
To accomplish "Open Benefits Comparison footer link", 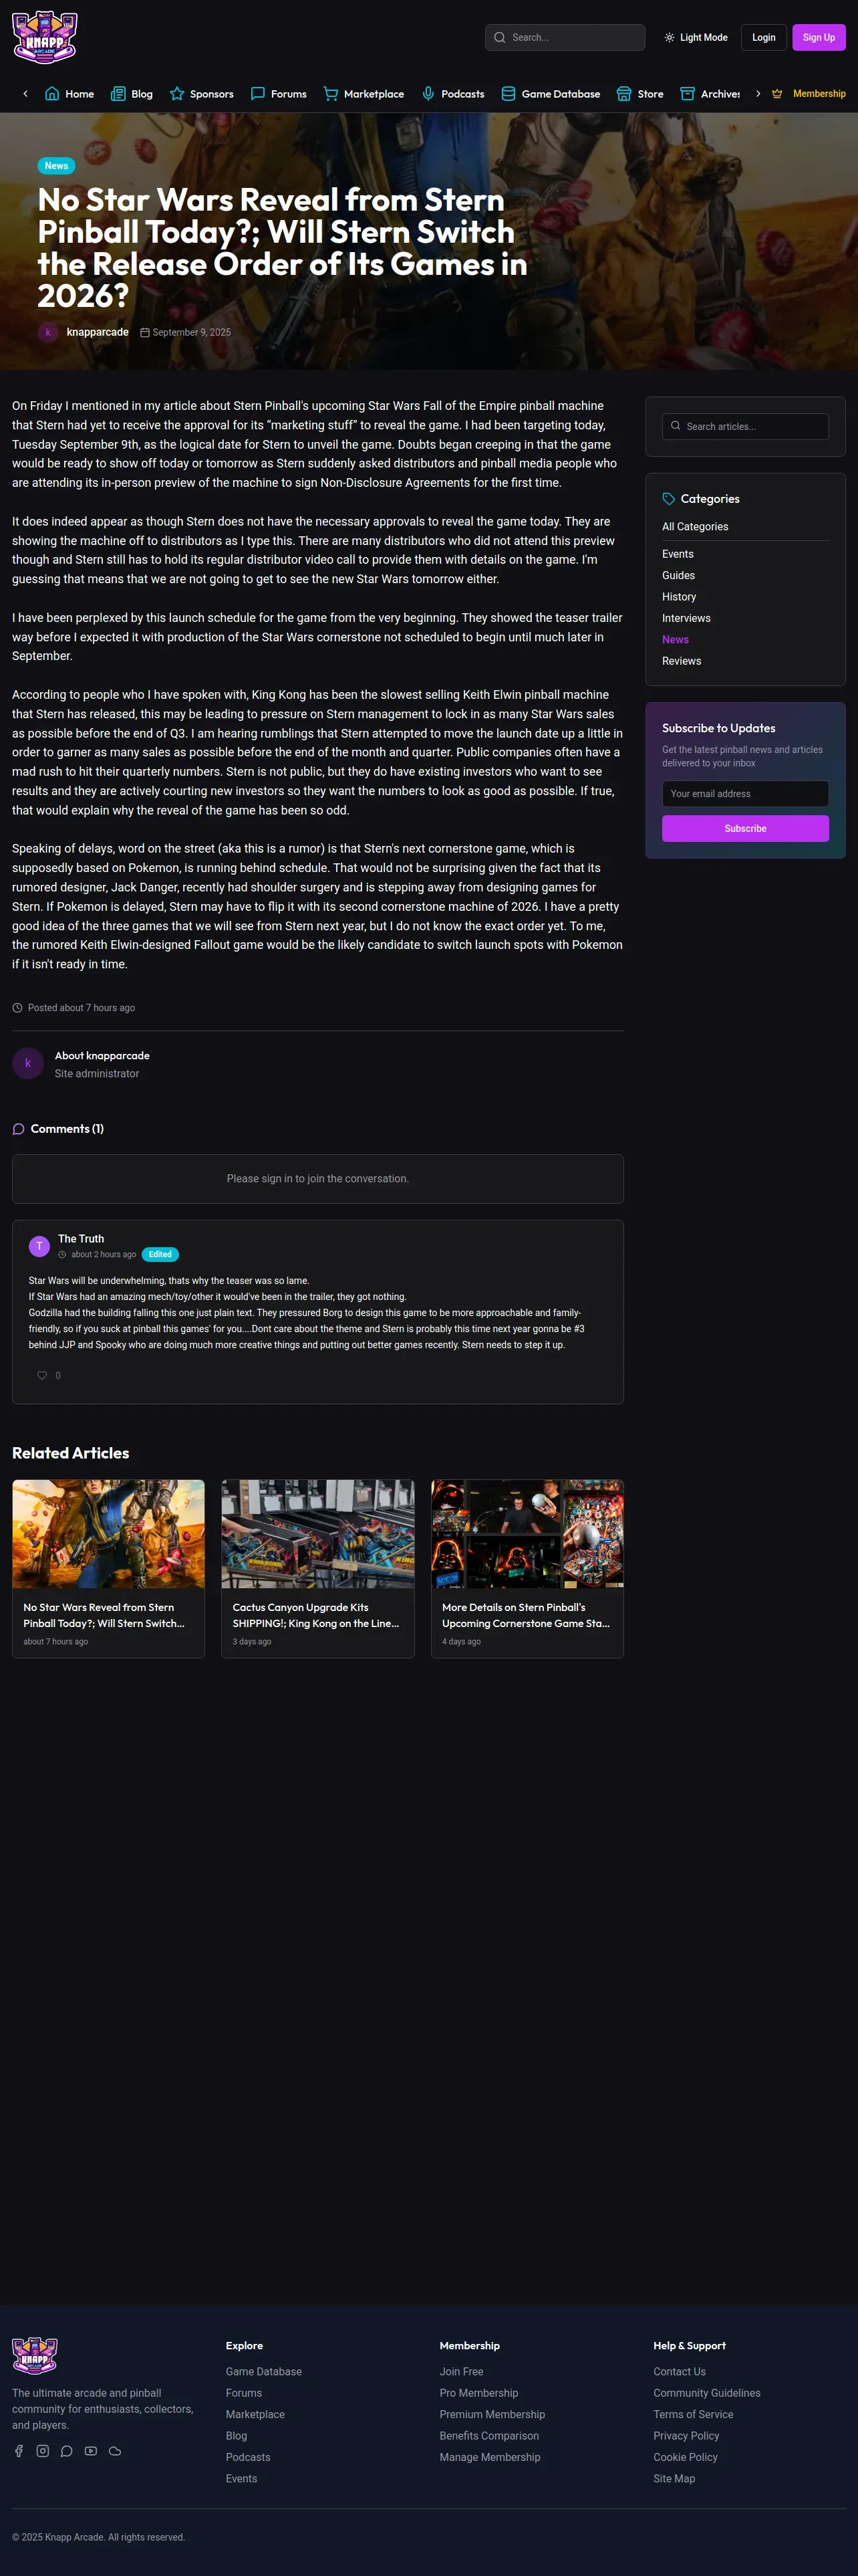I will [x=489, y=2436].
